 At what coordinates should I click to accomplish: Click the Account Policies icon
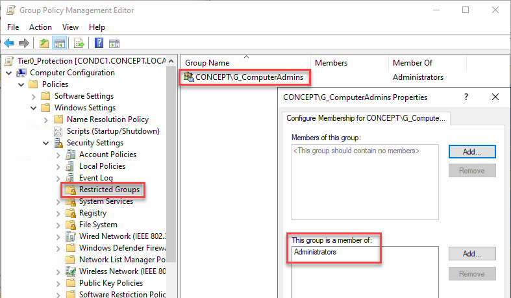tap(70, 155)
